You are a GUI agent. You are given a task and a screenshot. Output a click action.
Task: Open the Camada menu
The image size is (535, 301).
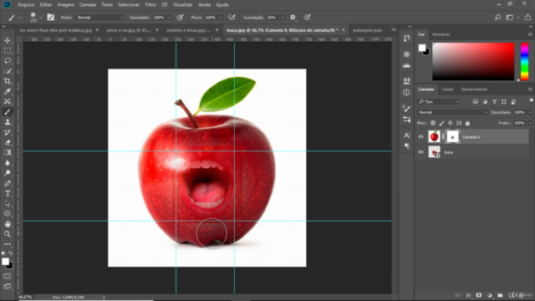[87, 5]
